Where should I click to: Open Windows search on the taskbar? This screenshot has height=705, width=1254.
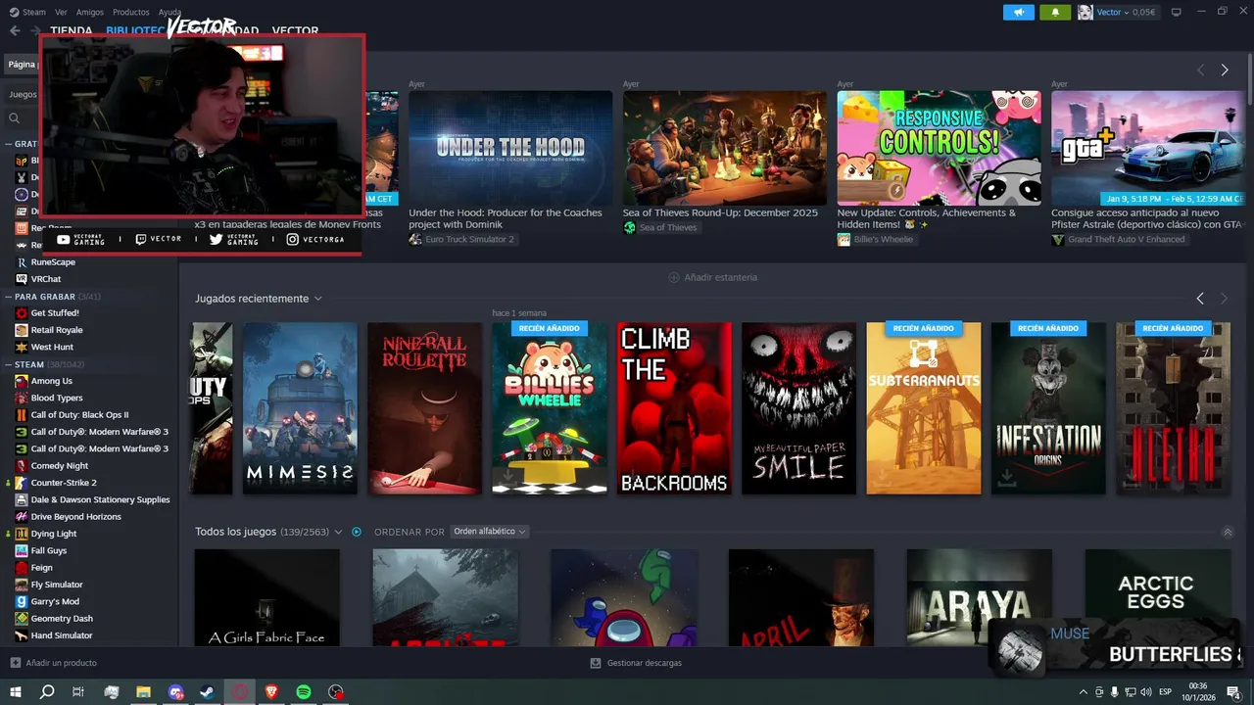pos(47,691)
